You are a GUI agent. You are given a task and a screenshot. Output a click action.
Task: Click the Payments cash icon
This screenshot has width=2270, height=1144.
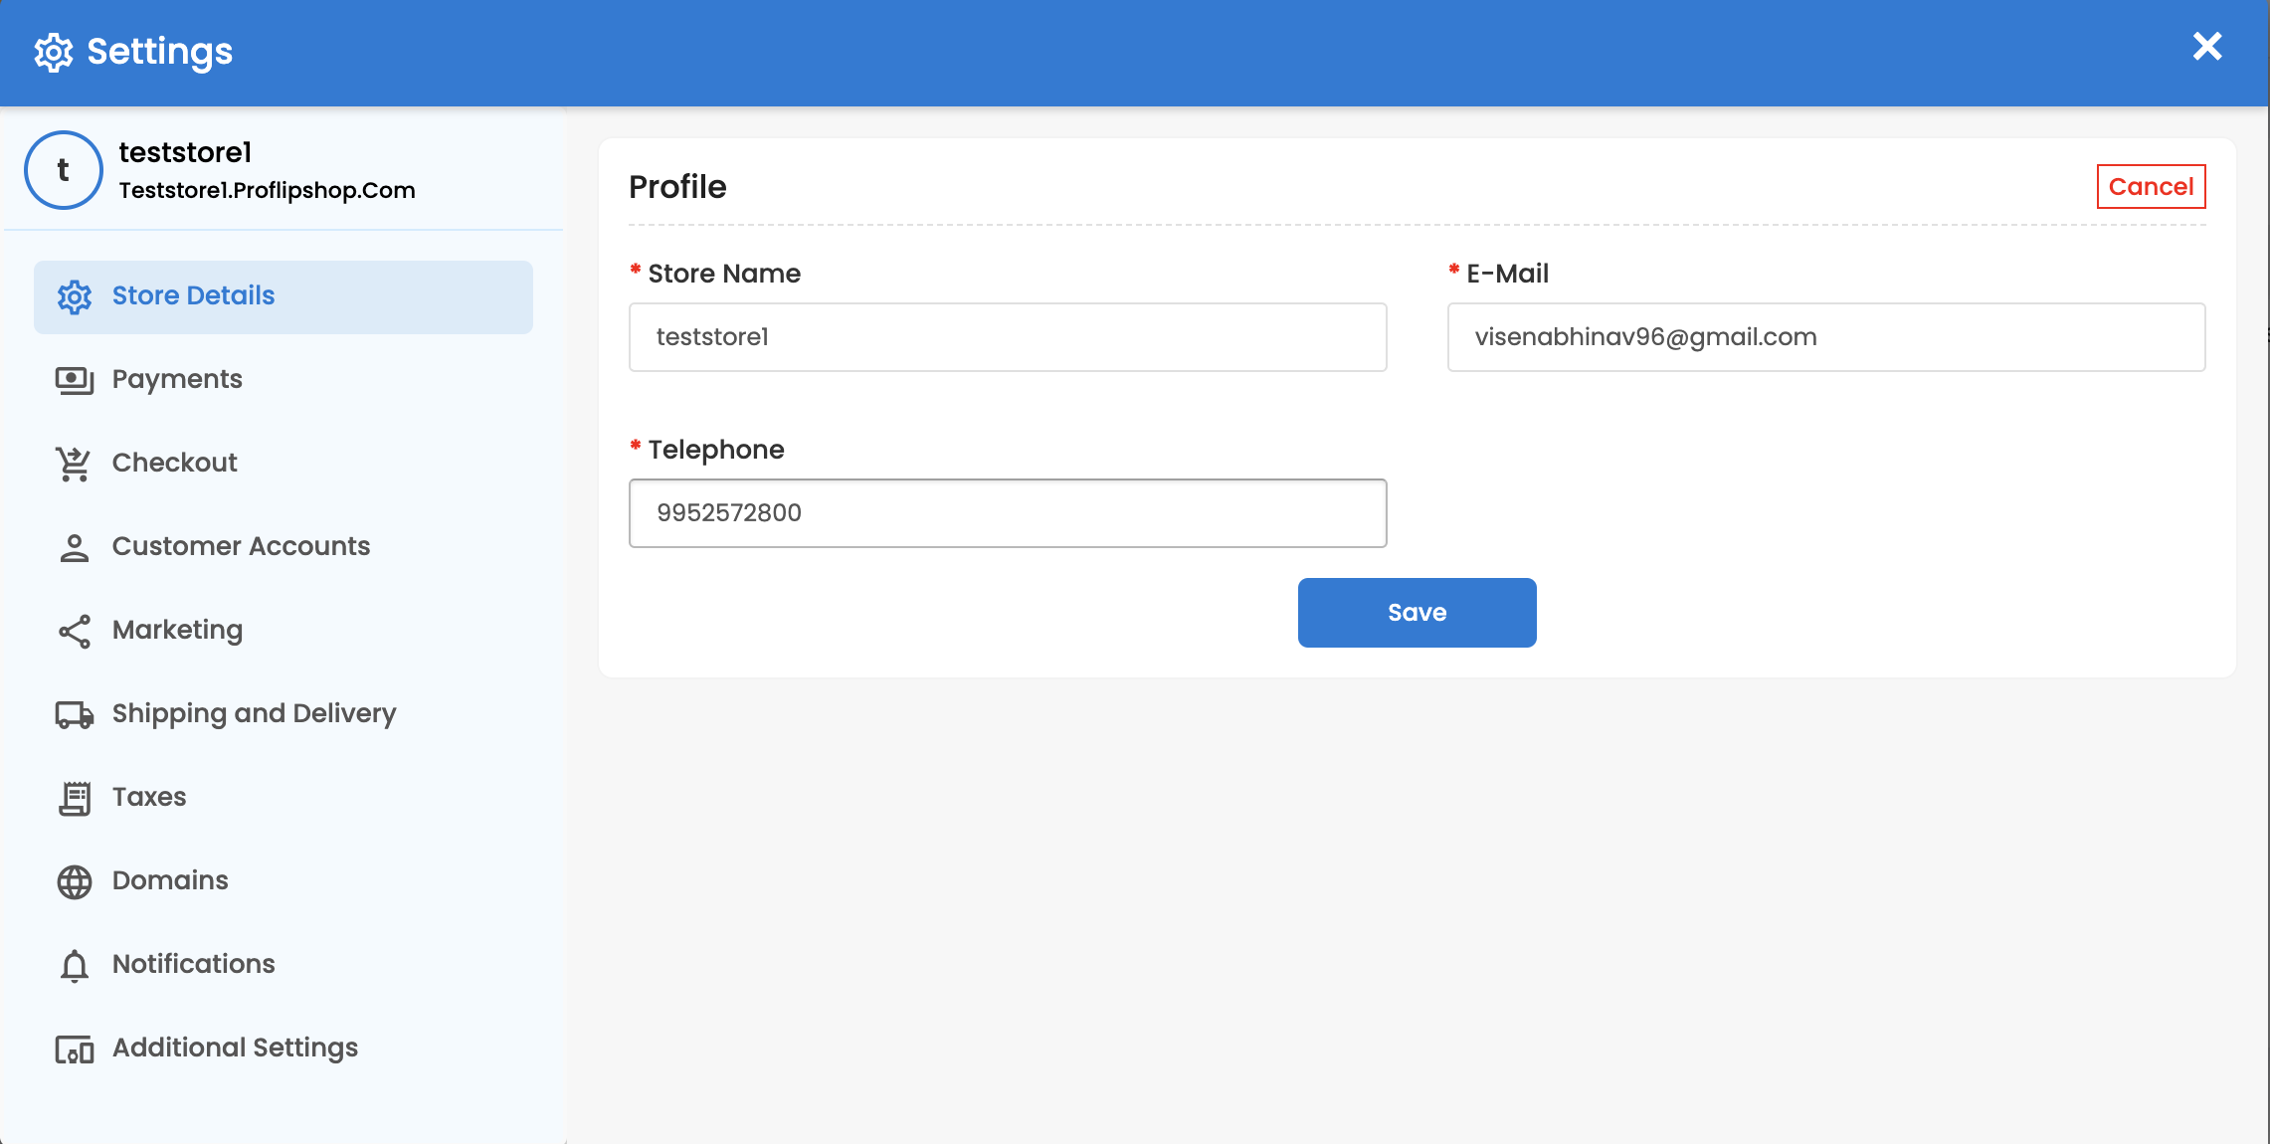(75, 380)
